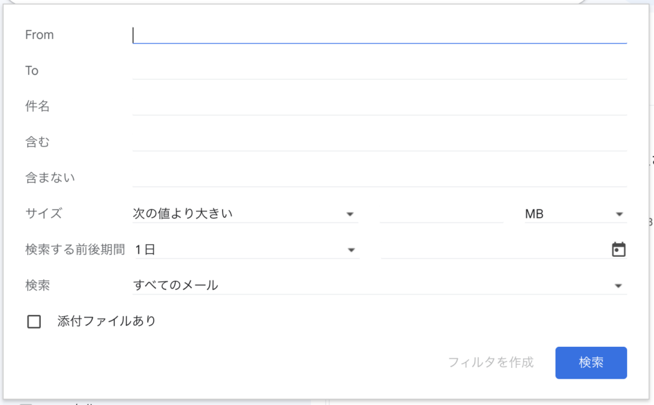Click the date text field beside the calendar
The width and height of the screenshot is (654, 405).
[492, 250]
